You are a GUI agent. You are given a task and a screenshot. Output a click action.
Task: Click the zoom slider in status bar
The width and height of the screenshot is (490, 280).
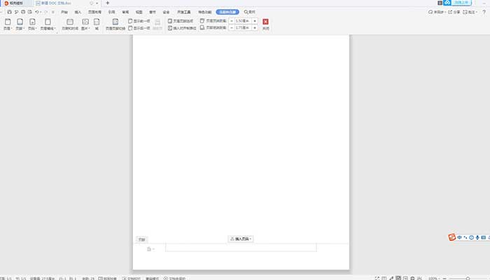[465, 278]
